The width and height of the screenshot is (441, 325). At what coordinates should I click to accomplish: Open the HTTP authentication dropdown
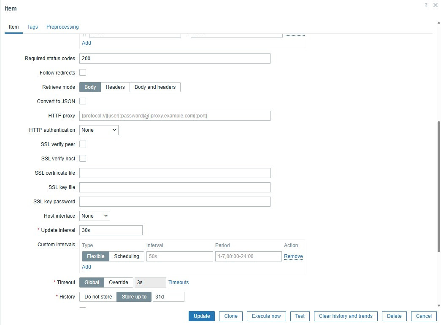[x=98, y=130]
